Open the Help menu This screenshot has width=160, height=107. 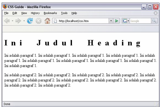tap(74, 13)
